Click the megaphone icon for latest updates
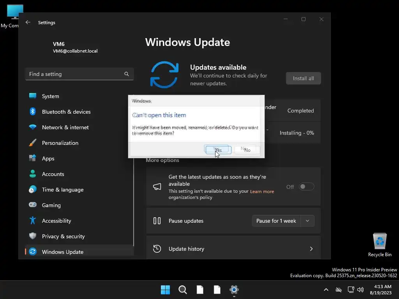Viewport: 399px width, 299px height. [157, 187]
